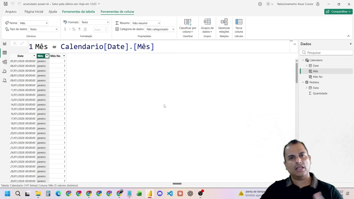Screen dimensions: 354x199
Task: Collapse the Dados pane
Action: click(351, 44)
